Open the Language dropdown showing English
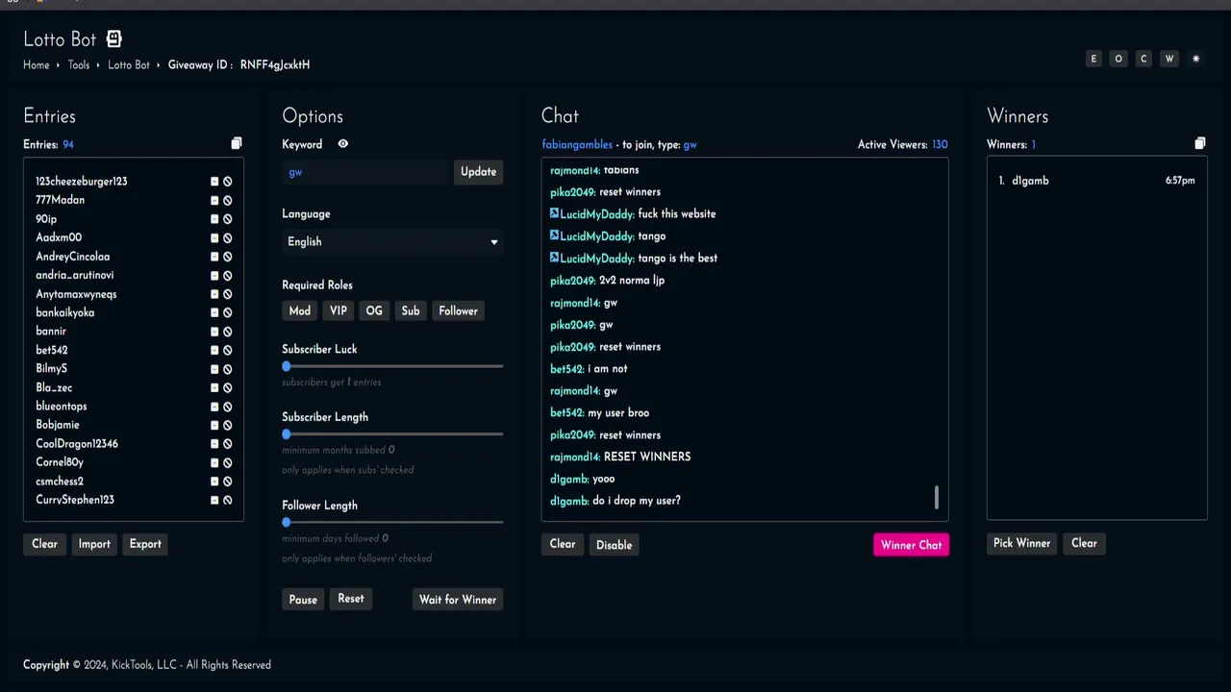This screenshot has width=1231, height=692. 392,242
